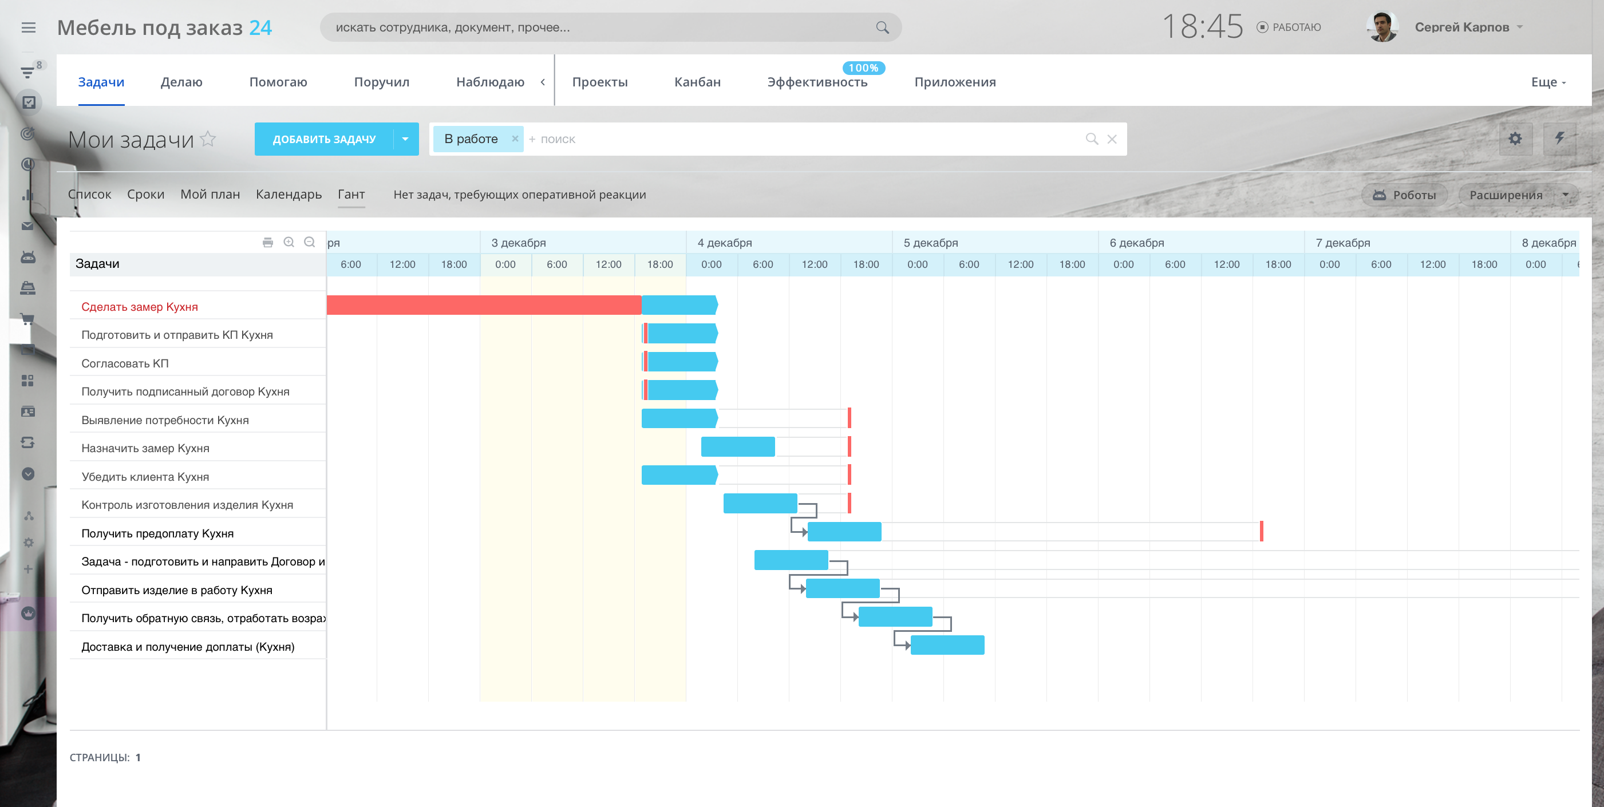The width and height of the screenshot is (1604, 807).
Task: Open the hamburger menu top left
Action: pyautogui.click(x=28, y=27)
